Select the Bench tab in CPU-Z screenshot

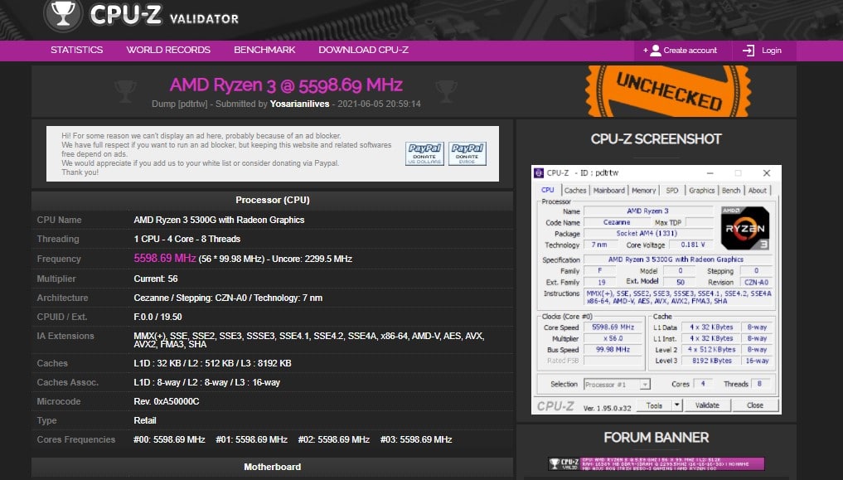pos(730,191)
